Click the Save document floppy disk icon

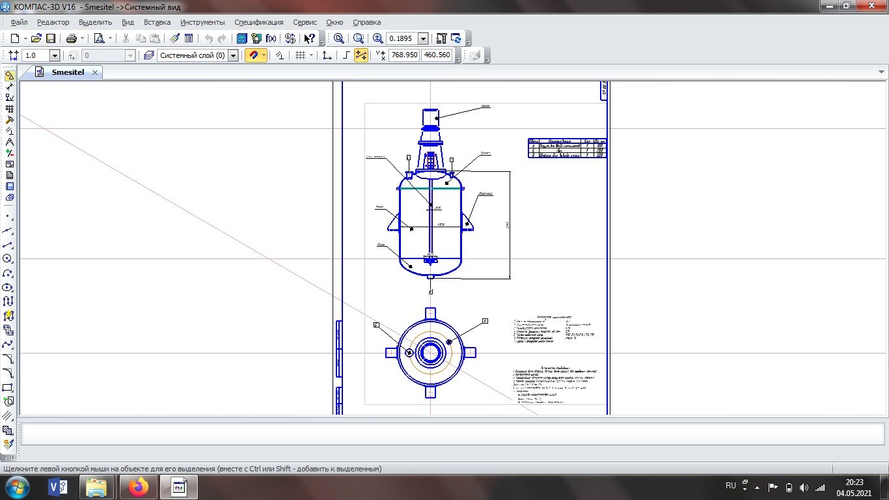51,38
